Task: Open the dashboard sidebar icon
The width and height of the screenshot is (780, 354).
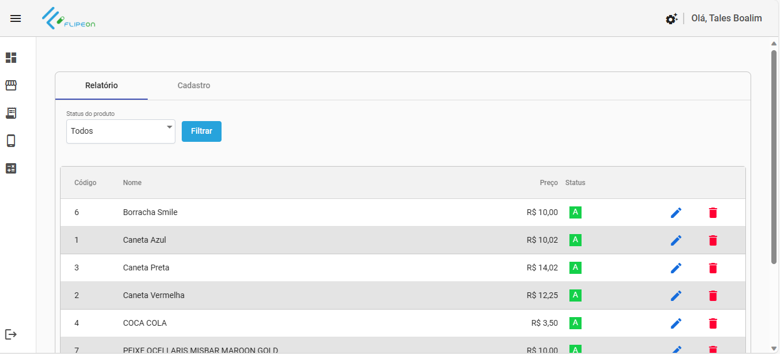Action: [x=11, y=58]
